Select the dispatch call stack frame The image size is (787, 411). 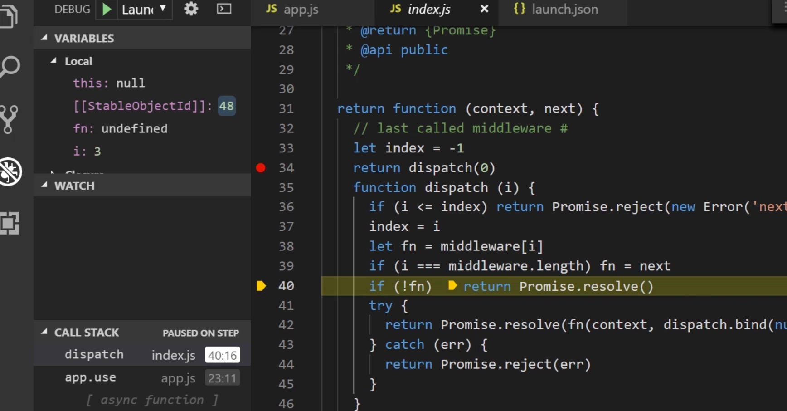(142, 355)
